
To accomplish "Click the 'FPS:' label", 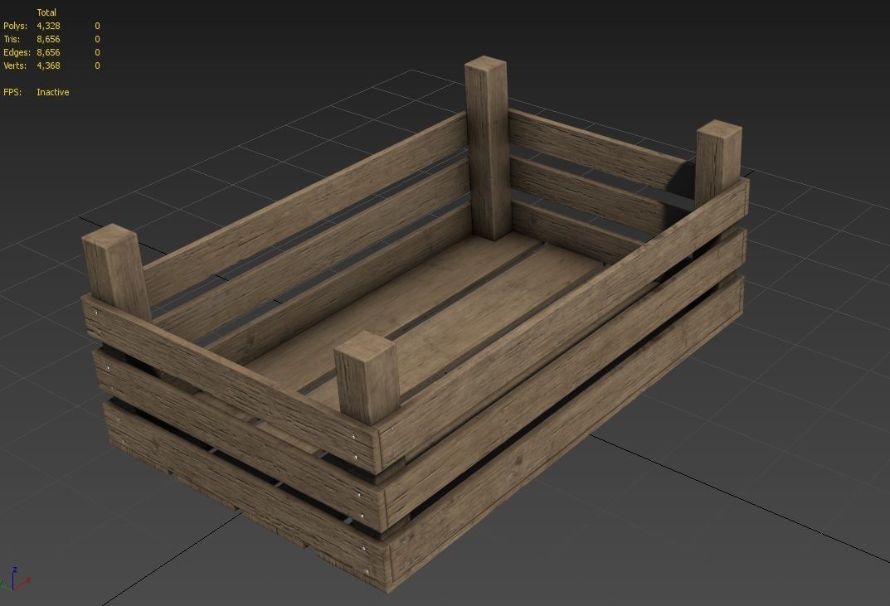I will (x=12, y=92).
